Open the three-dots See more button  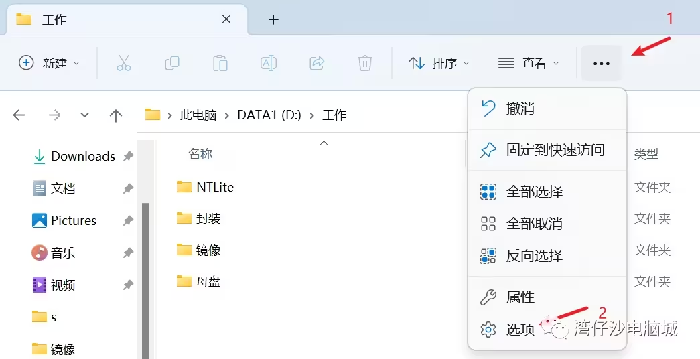(601, 64)
